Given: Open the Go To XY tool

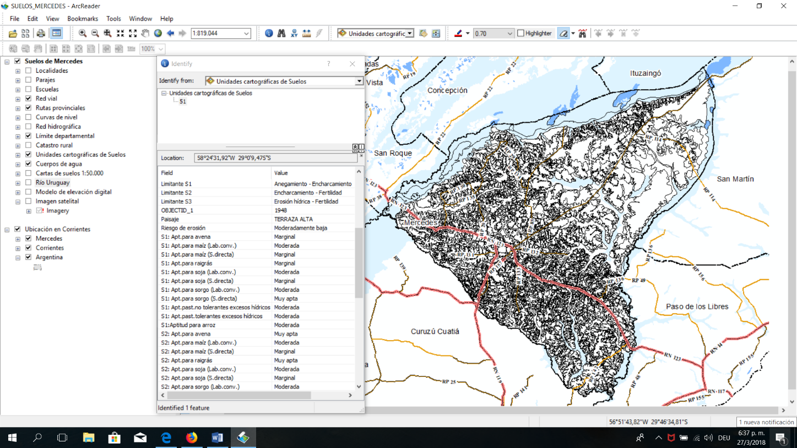Looking at the screenshot, I should pos(294,34).
